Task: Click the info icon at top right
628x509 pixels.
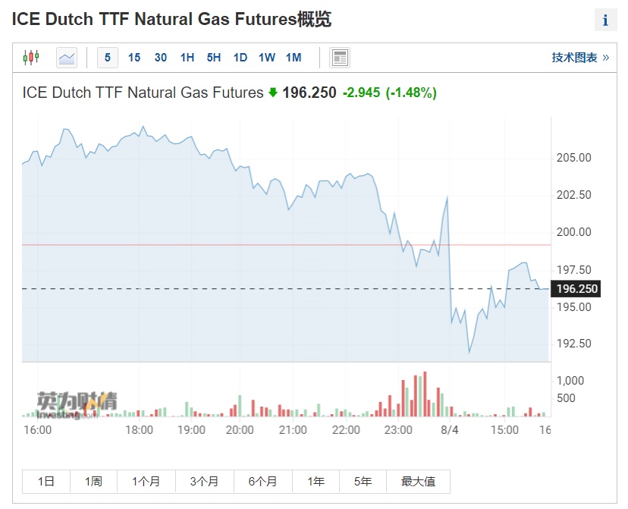Action: point(604,20)
